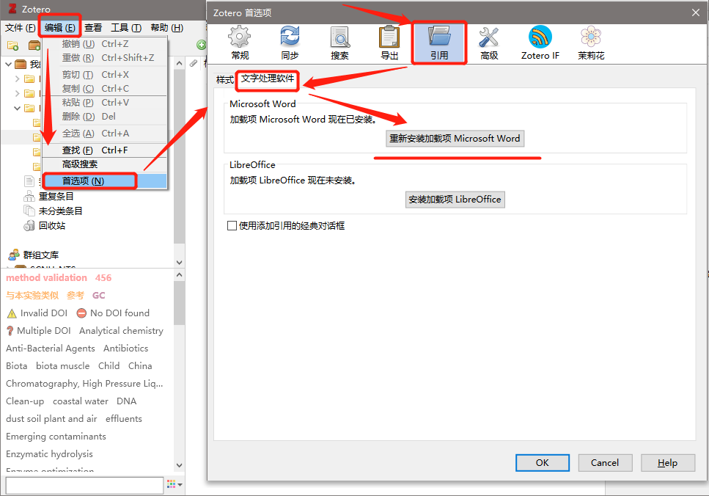709x496 pixels.
Task: Filter by the Antibiotics tag
Action: [125, 349]
